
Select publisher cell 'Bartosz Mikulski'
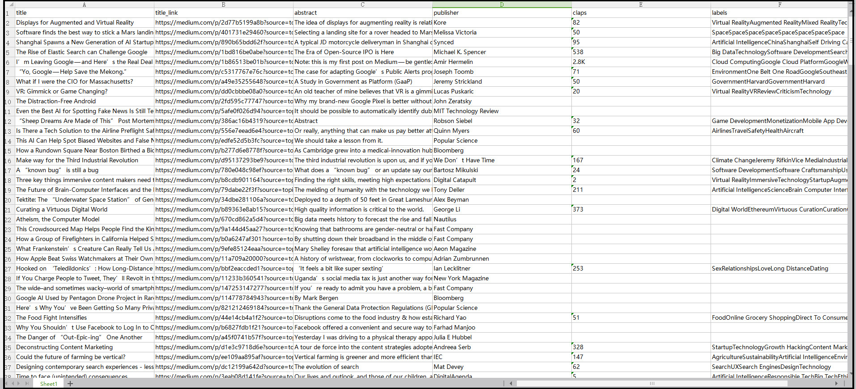point(502,170)
